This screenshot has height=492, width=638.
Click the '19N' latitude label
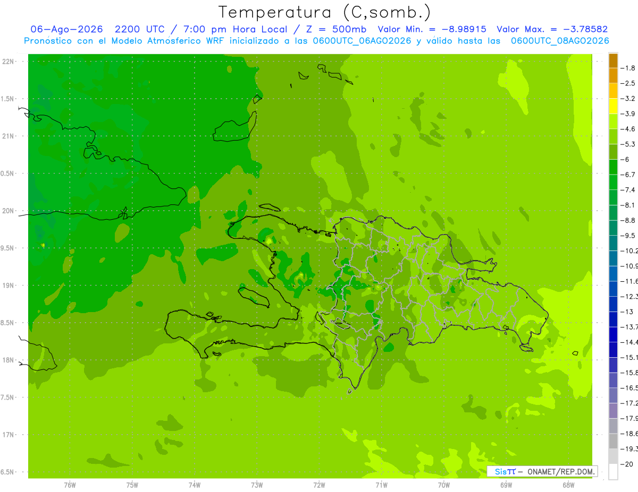8,286
